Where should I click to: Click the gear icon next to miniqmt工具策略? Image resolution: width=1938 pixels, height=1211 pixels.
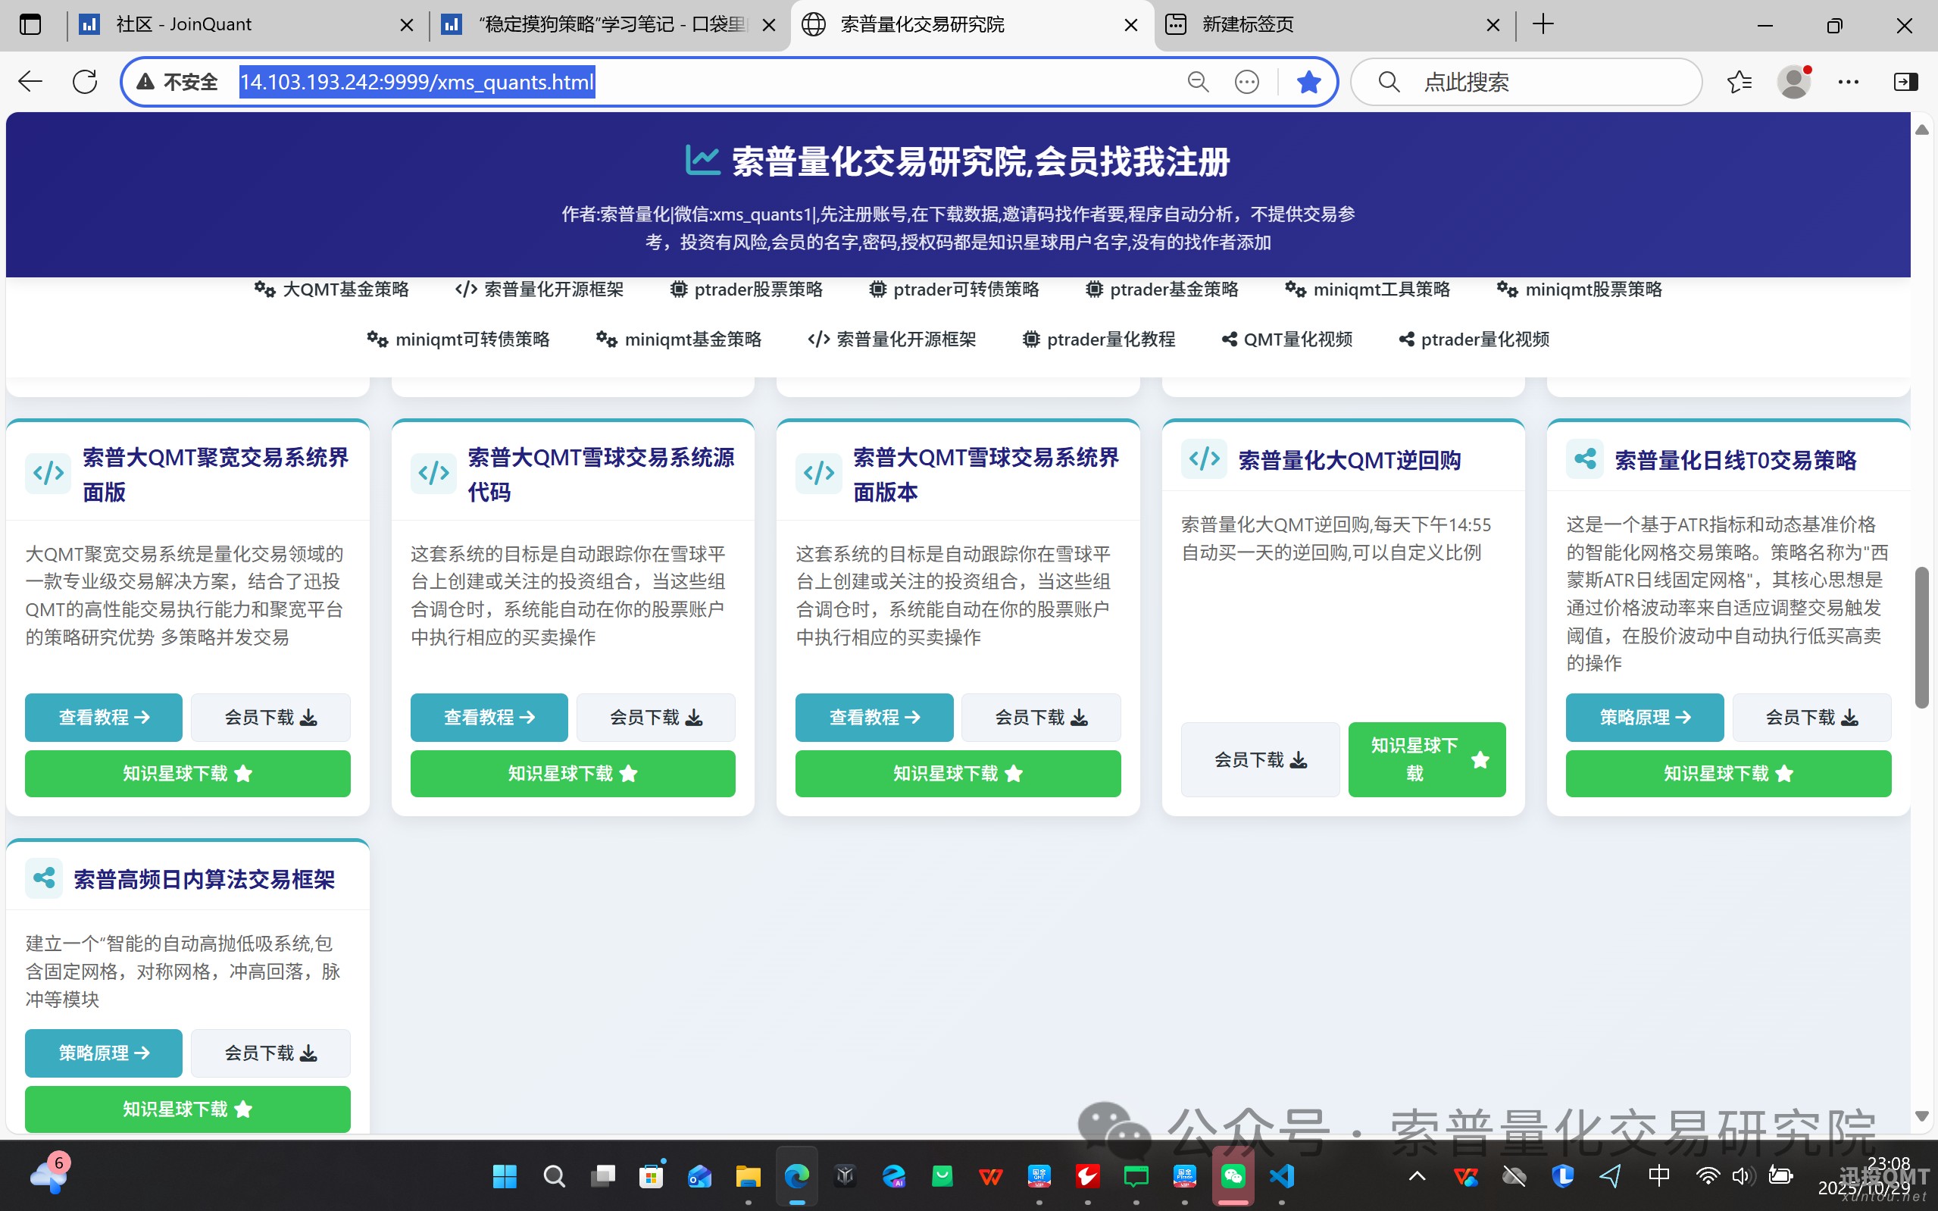(x=1296, y=289)
